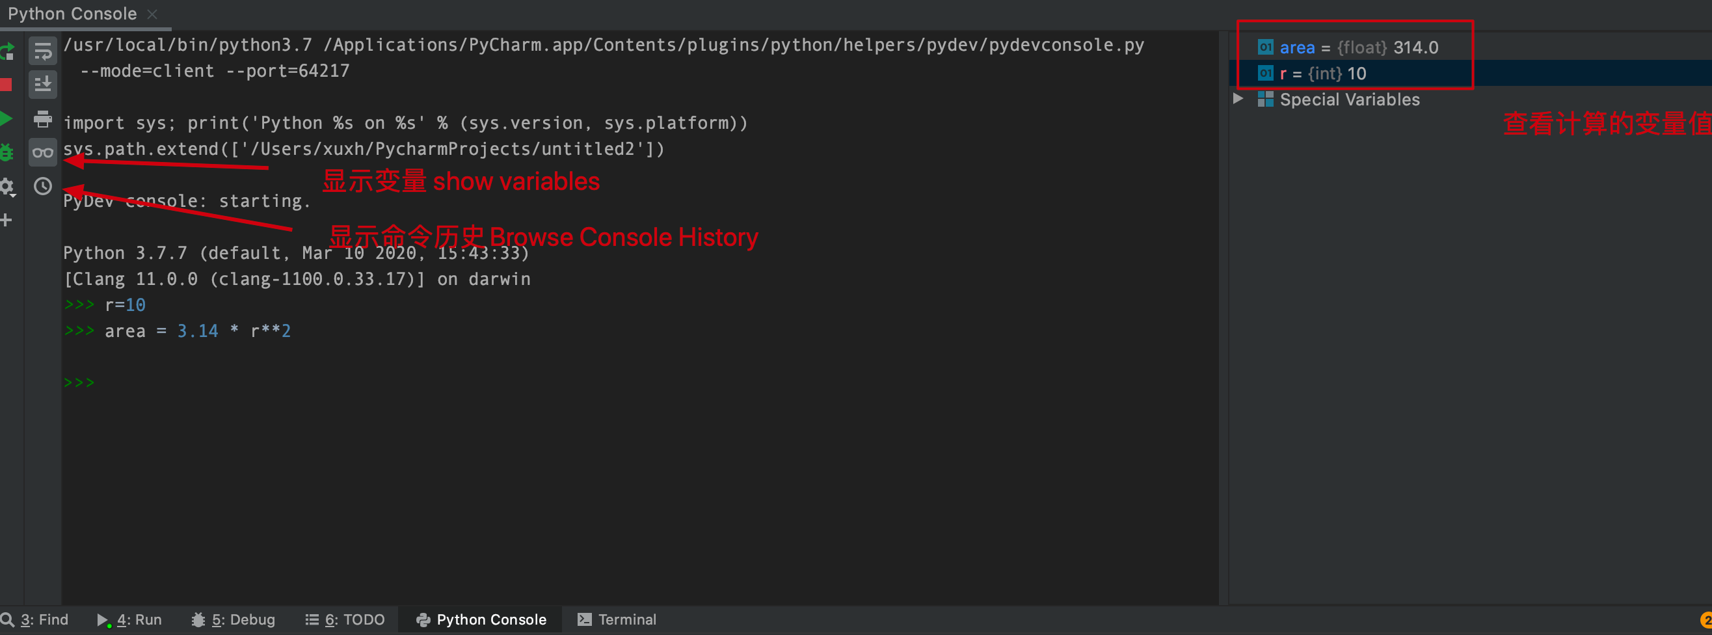Add a new console with the plus icon
Viewport: 1712px width, 635px height.
[x=6, y=220]
